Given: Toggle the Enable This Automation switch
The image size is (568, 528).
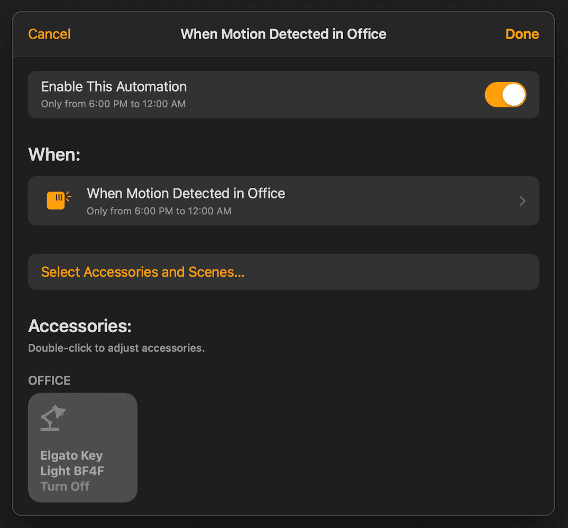Looking at the screenshot, I should [x=506, y=95].
